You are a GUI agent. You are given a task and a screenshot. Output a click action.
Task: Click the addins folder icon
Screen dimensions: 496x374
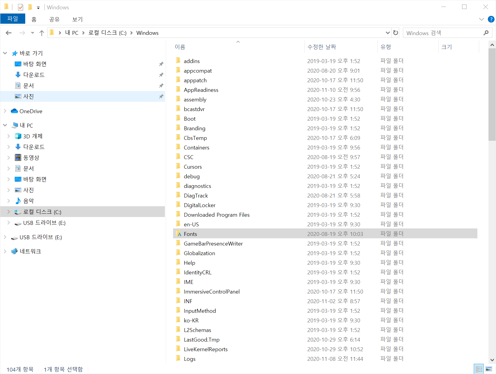pos(178,61)
